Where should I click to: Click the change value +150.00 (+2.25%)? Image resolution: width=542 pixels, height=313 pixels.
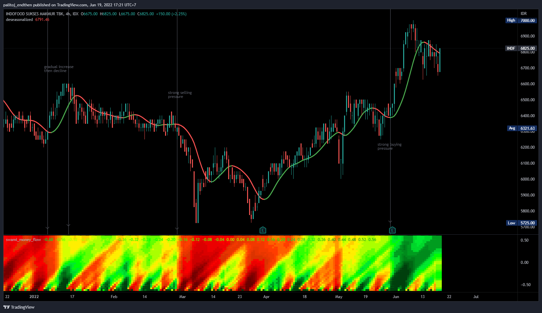[171, 14]
